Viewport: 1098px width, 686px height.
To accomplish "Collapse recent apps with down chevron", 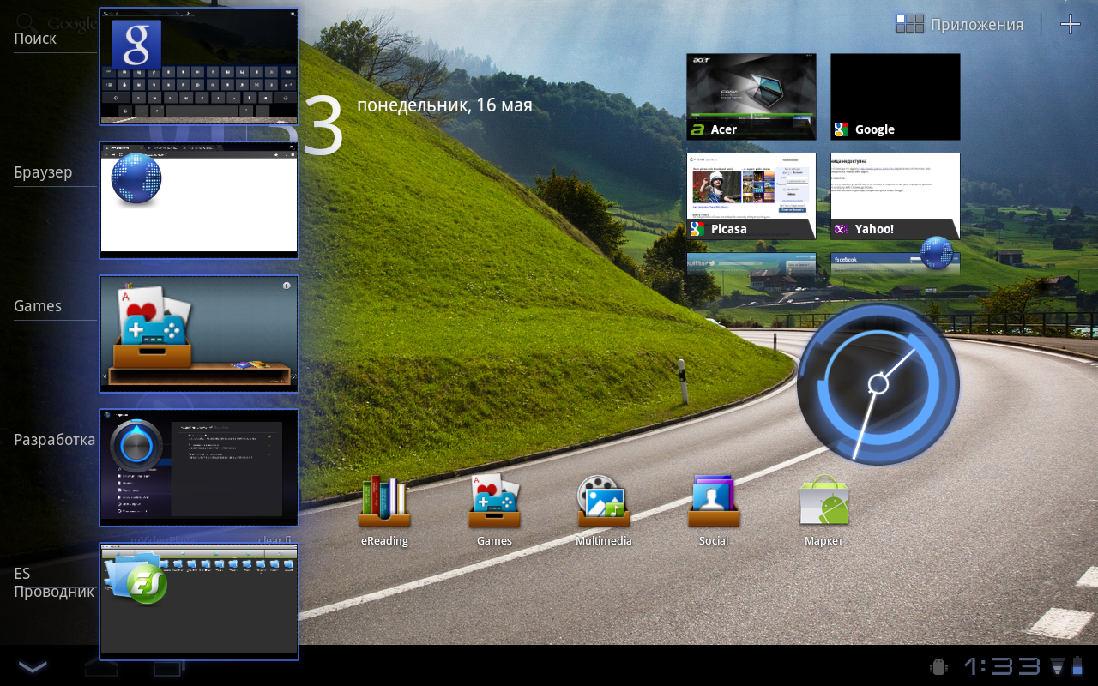I will coord(33,667).
